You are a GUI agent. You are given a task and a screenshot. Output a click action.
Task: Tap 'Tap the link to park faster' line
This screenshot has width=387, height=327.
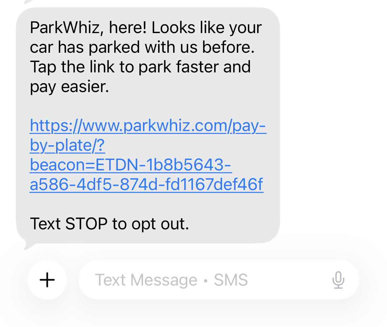pyautogui.click(x=125, y=67)
